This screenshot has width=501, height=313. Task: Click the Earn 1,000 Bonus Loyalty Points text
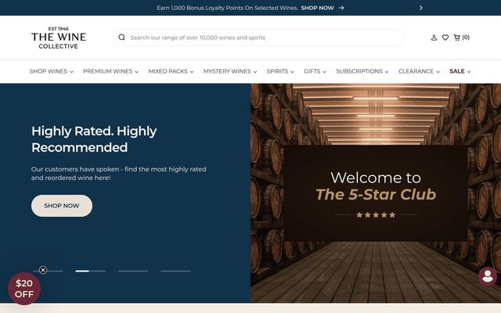click(x=227, y=8)
